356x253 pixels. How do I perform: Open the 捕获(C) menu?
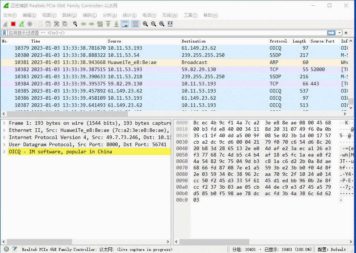pyautogui.click(x=90, y=15)
